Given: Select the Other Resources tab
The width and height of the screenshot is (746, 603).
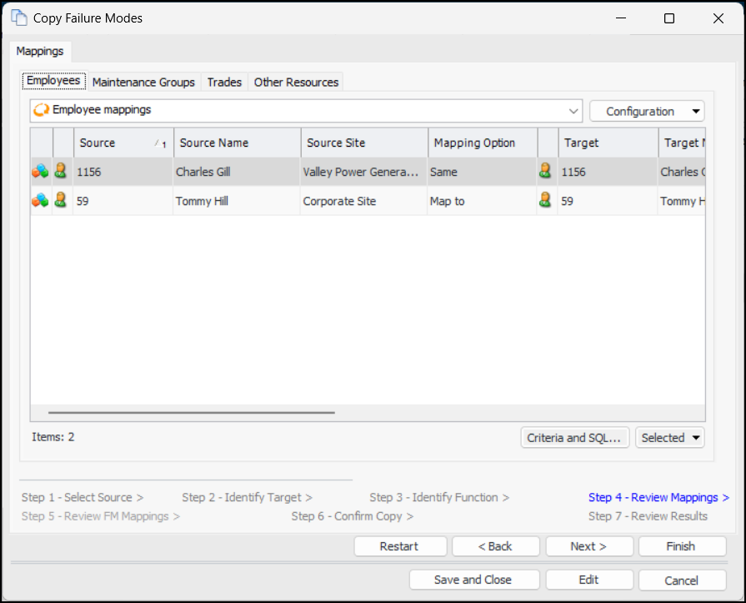Looking at the screenshot, I should [x=296, y=82].
